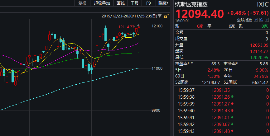The width and height of the screenshot is (270, 136).
Task: Add index to watchlist with plus icon
Action: (x=267, y=20)
